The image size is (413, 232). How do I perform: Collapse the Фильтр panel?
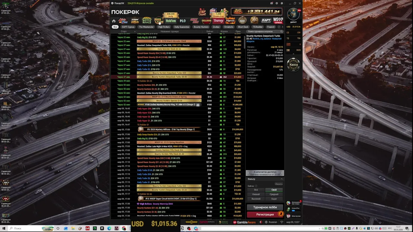[281, 179]
